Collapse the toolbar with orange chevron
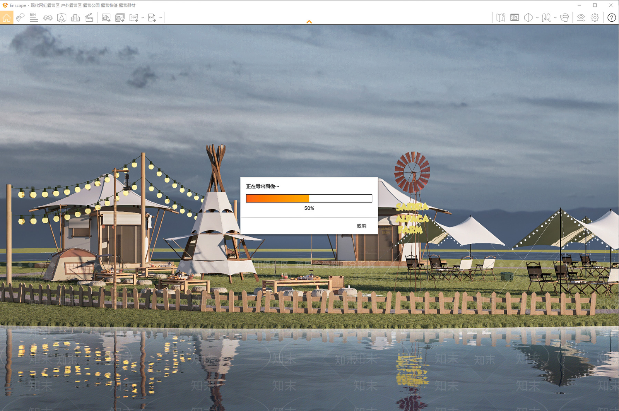This screenshot has width=619, height=411. 309,22
